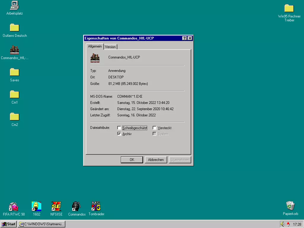The image size is (304, 228).
Task: Click the Erstellt date Samstag, 15. Oktober 2022
Action: click(143, 102)
